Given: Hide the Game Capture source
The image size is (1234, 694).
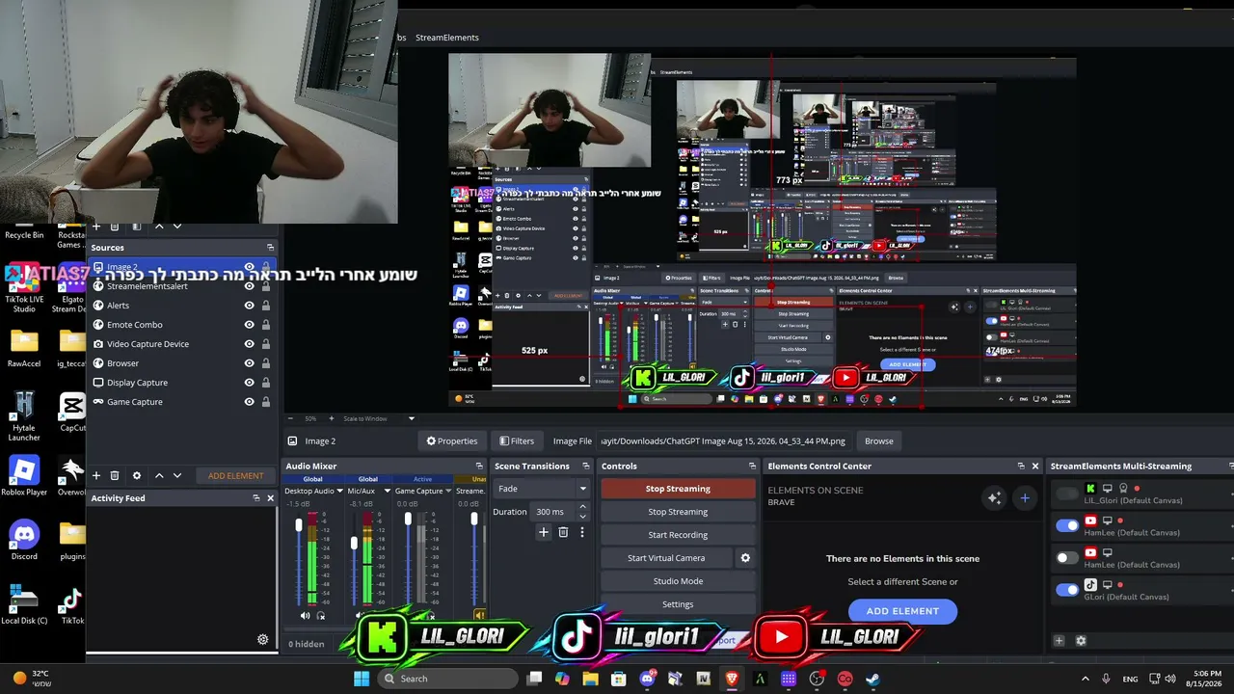Looking at the screenshot, I should click(250, 402).
